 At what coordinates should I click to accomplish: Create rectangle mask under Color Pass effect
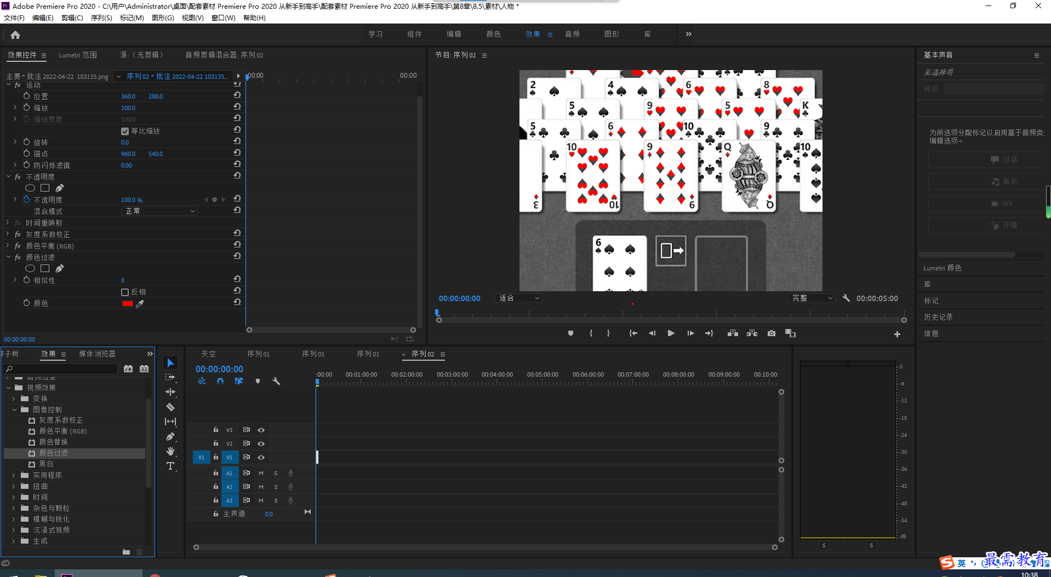coord(45,268)
